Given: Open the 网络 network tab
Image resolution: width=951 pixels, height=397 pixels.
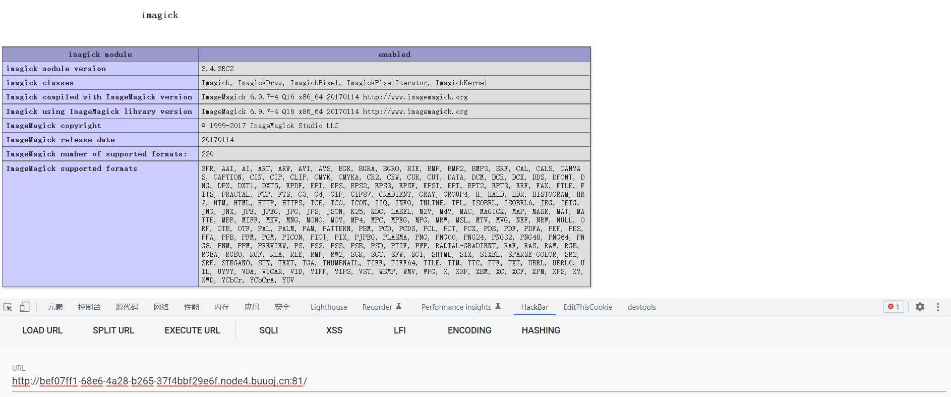Looking at the screenshot, I should pos(161,307).
